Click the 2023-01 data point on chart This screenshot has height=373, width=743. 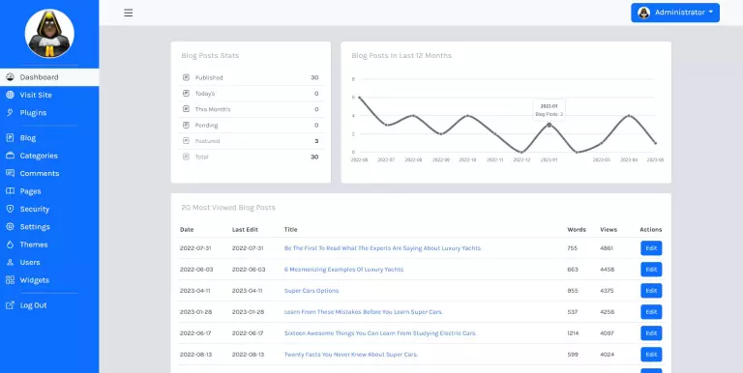click(x=550, y=125)
